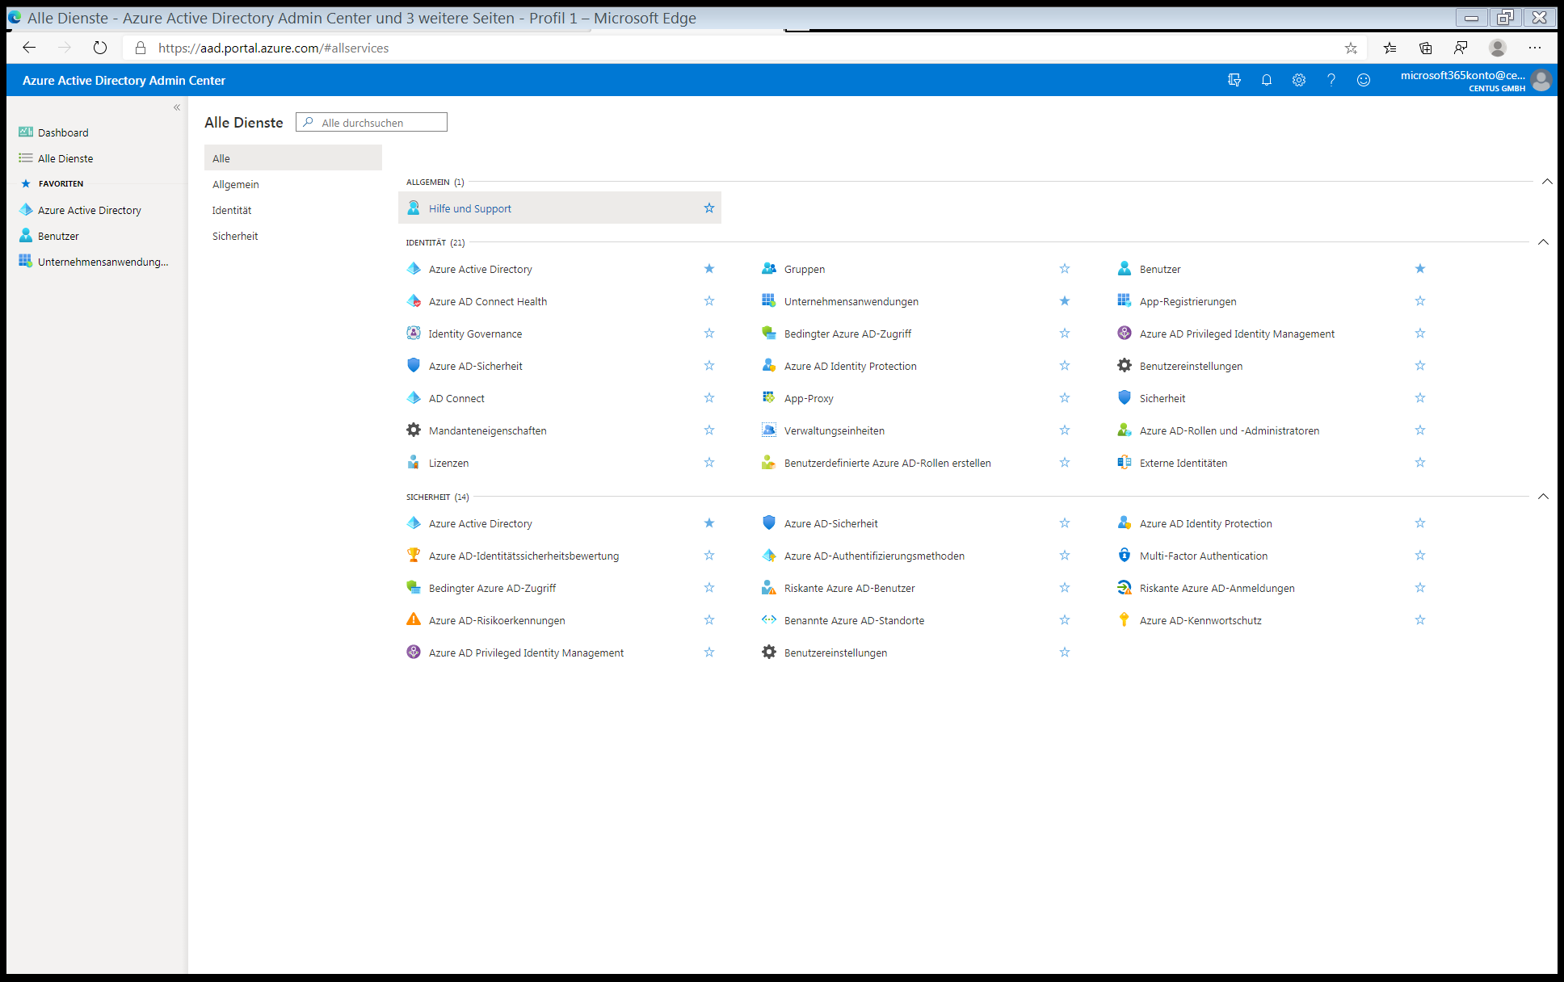Open directory and subscription filter icon

[1234, 80]
